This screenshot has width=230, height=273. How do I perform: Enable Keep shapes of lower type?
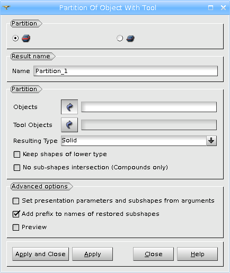(17, 154)
